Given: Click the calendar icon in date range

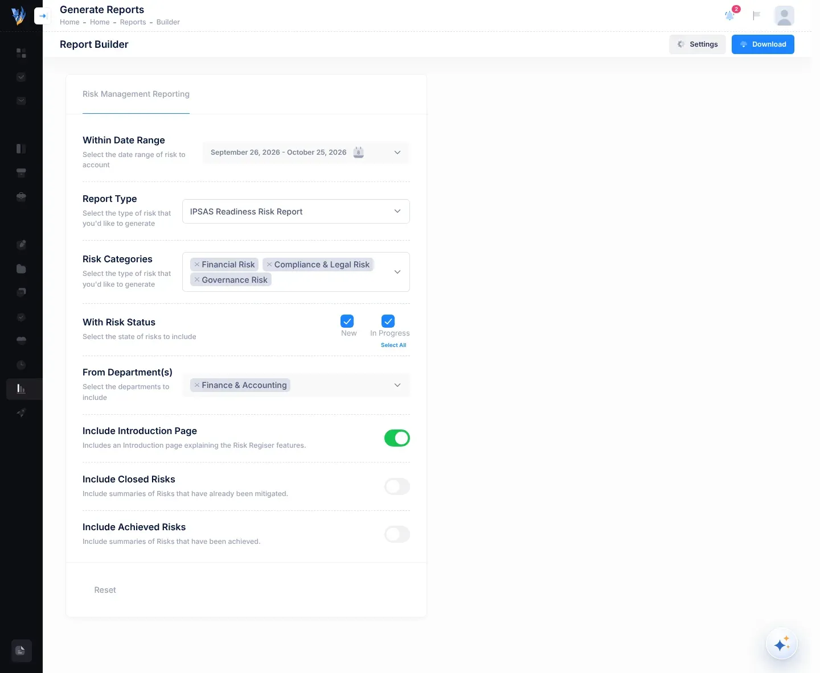Looking at the screenshot, I should pos(358,152).
